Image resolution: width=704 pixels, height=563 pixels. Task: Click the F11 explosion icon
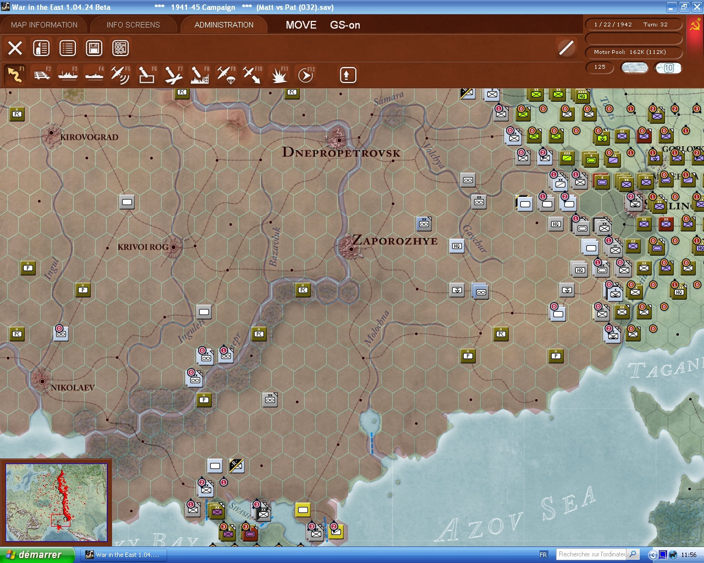[x=279, y=75]
